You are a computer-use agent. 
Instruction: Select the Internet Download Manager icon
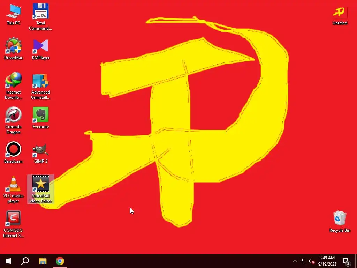coord(14,85)
